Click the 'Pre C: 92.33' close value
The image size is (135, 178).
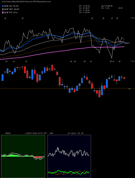(x=84, y=12)
